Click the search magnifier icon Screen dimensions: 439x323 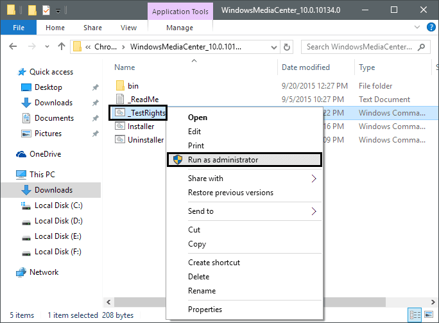pos(422,47)
